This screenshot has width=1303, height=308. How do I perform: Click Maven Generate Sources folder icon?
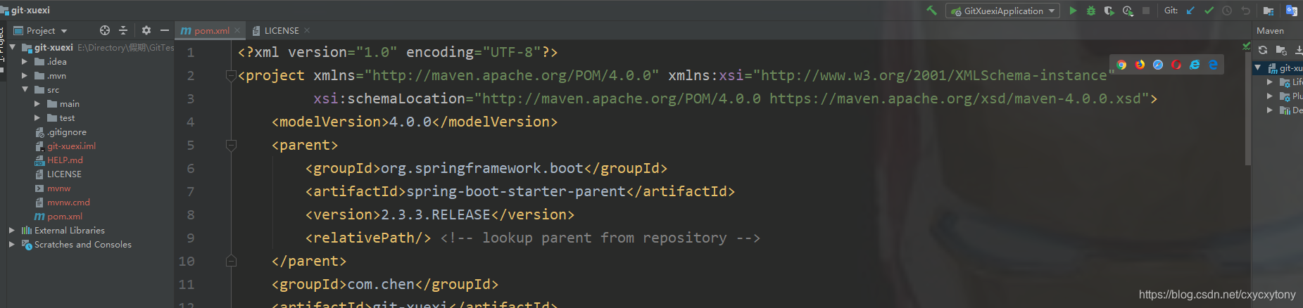point(1281,50)
